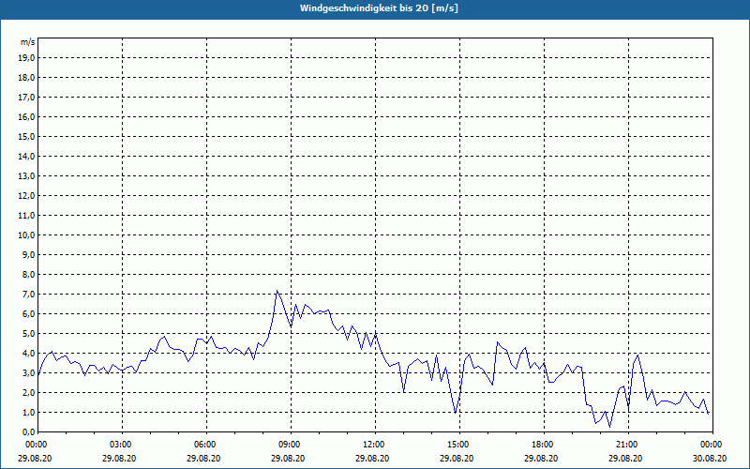This screenshot has height=469, width=750.
Task: Click the "00:00" time label above 30.08.20
Action: 712,445
